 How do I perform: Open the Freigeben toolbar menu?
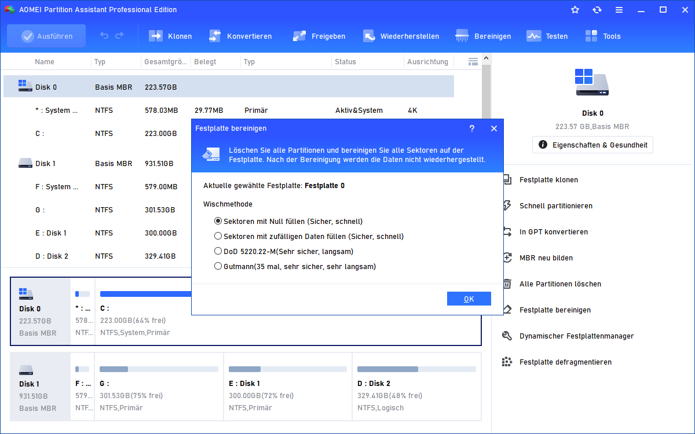(x=319, y=36)
